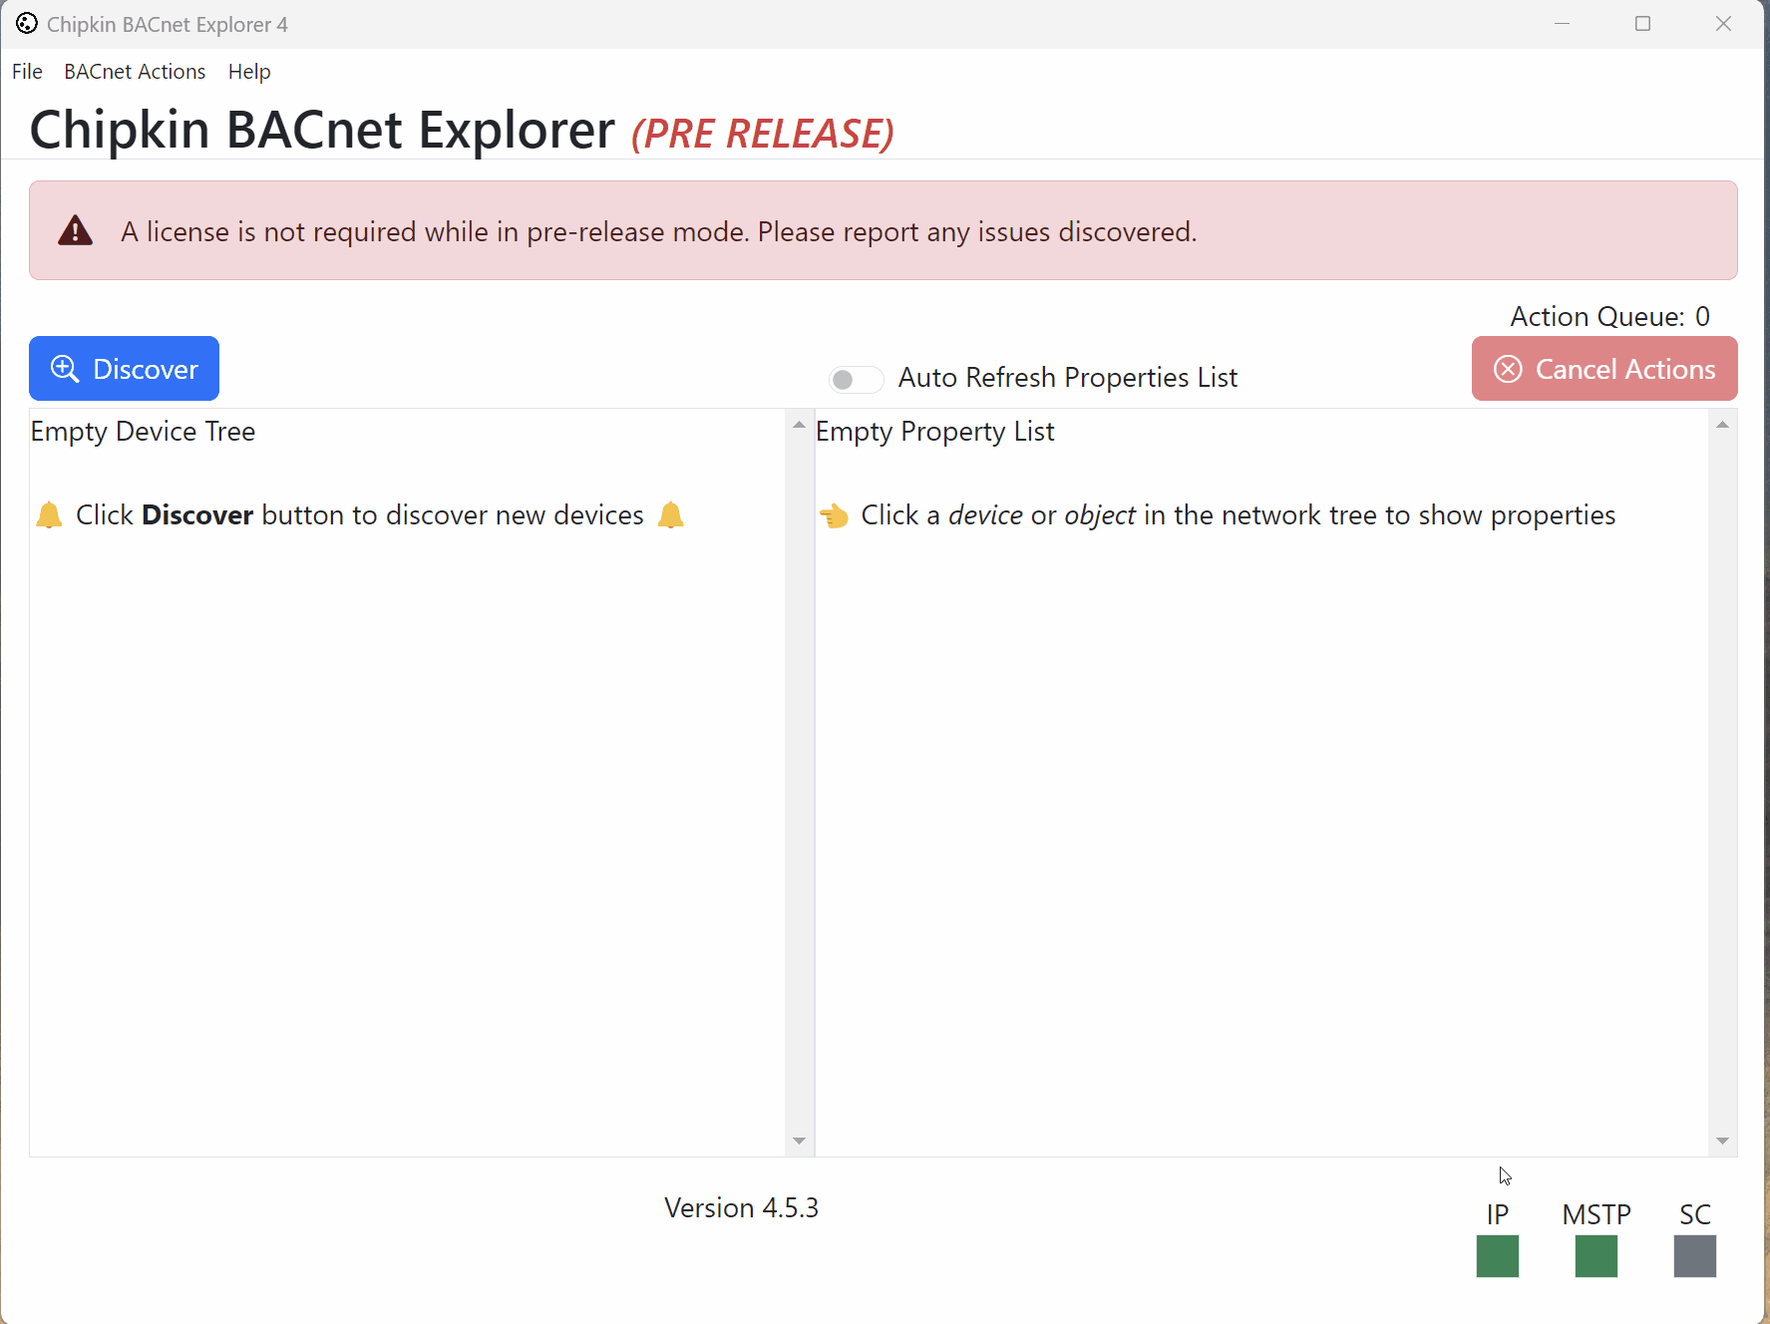Click the 'Empty Property List' label

pos(934,432)
